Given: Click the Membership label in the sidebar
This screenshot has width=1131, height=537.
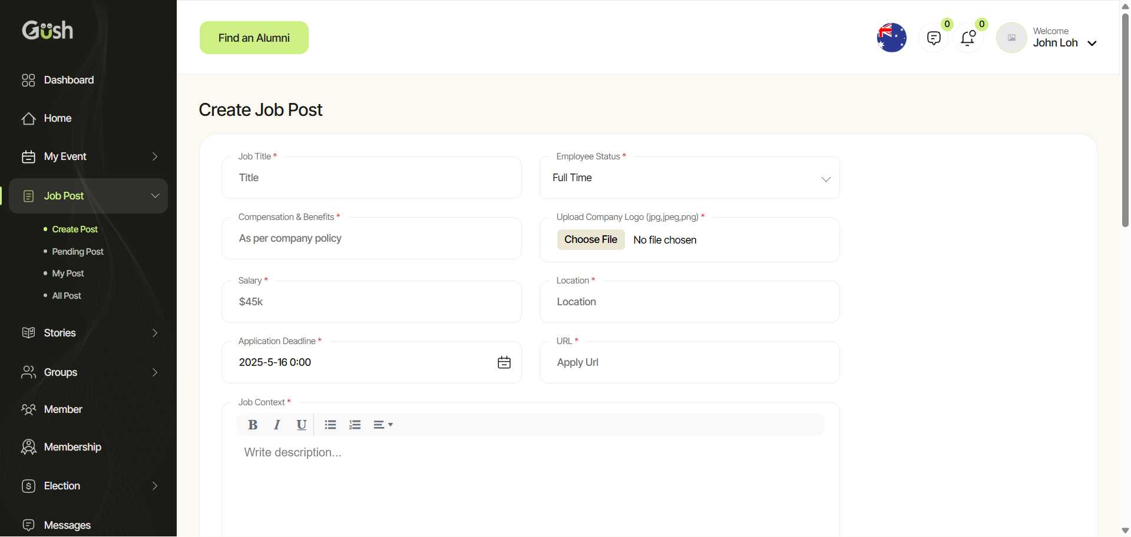Looking at the screenshot, I should click(72, 447).
